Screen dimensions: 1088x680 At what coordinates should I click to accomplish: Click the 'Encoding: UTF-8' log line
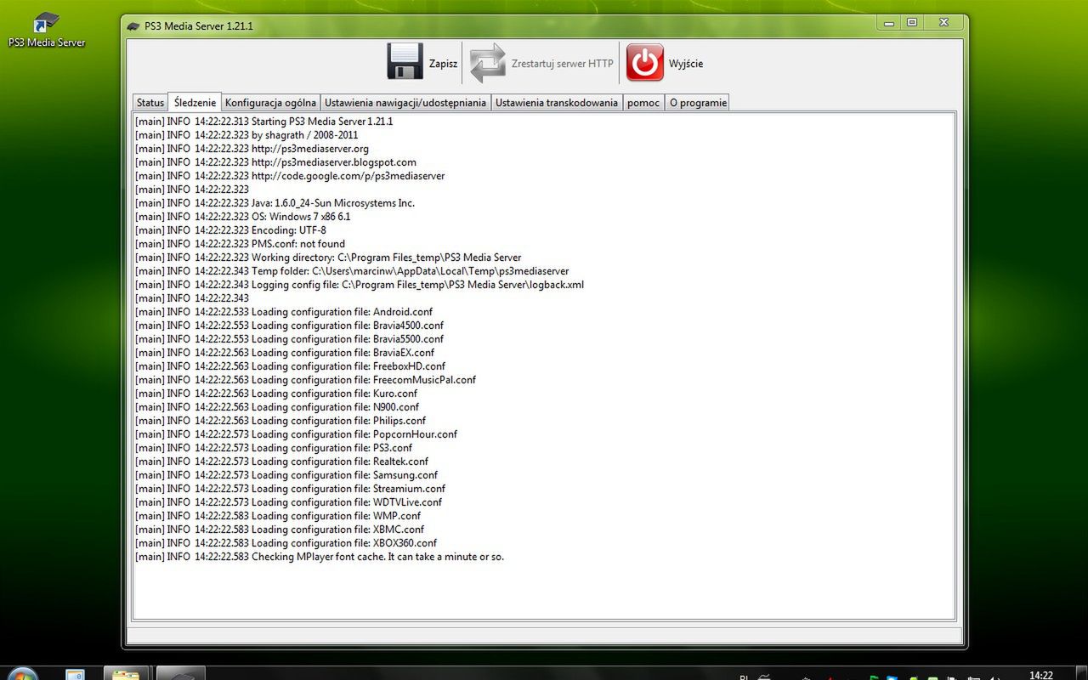click(x=230, y=230)
